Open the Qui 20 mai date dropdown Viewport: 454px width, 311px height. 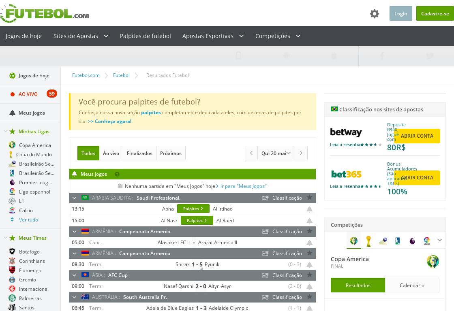coord(276,153)
